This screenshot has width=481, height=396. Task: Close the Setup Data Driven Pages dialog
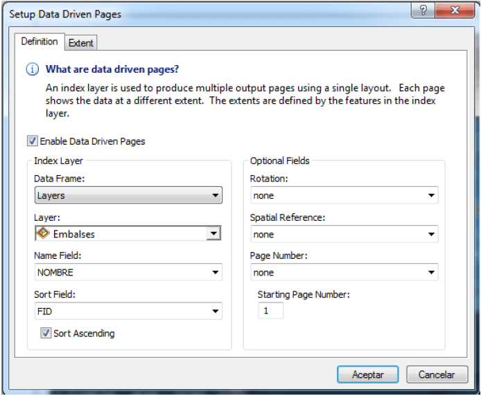[x=455, y=11]
